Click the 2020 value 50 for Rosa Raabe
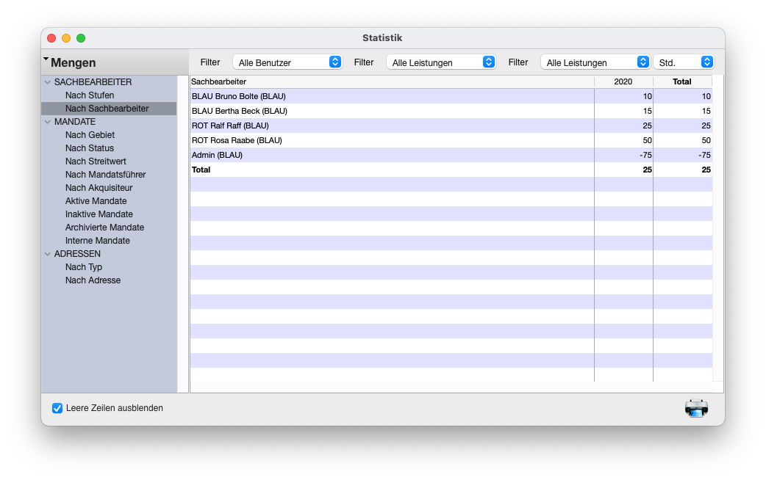Screen dimensions: 766x480 click(x=647, y=140)
